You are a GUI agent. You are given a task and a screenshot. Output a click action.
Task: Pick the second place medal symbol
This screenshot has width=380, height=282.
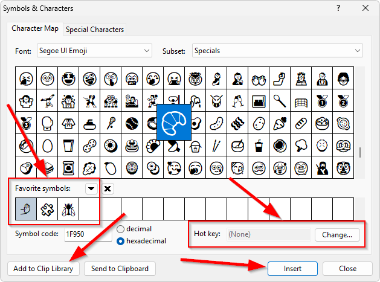click(343, 100)
